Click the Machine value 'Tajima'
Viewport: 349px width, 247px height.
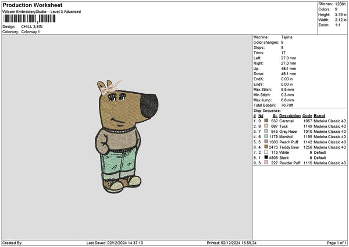[287, 37]
